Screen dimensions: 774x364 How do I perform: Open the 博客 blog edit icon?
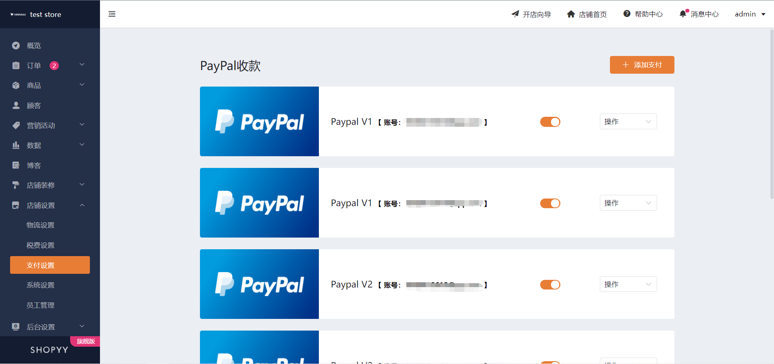coord(16,165)
